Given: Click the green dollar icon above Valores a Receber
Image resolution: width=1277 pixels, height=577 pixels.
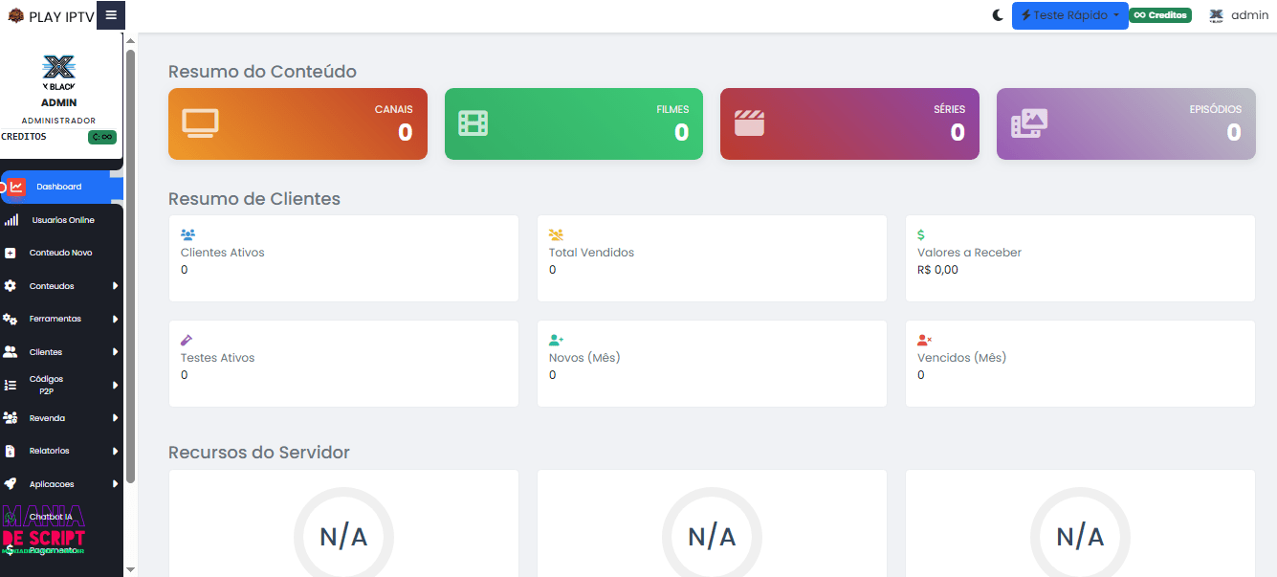Looking at the screenshot, I should pos(921,234).
